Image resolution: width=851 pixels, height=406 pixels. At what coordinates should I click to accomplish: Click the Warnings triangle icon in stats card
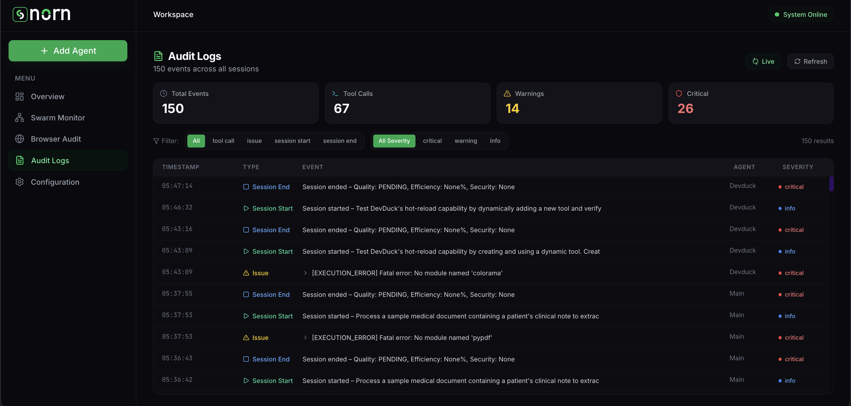point(507,94)
